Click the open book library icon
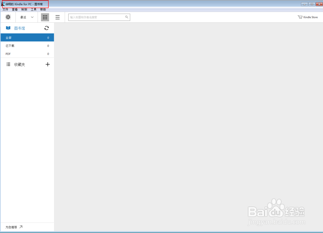This screenshot has height=233, width=323. (x=8, y=28)
